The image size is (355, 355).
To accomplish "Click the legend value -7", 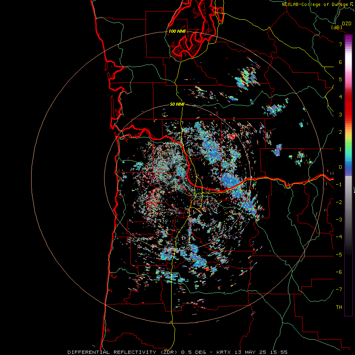I will point(339,290).
